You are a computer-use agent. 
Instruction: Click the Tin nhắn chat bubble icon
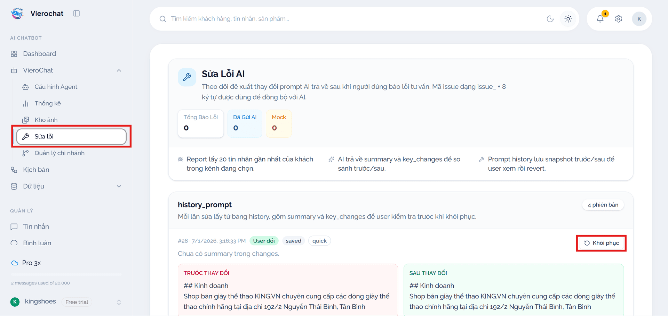[14, 227]
